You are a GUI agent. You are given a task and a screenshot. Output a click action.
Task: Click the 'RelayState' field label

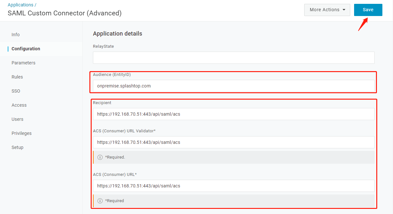(103, 46)
